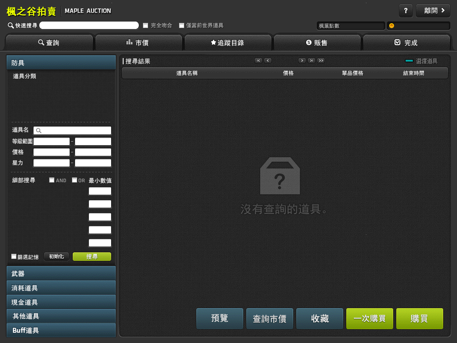Focus the 快速搜尋 quick search field
The image size is (457, 343).
(x=89, y=25)
